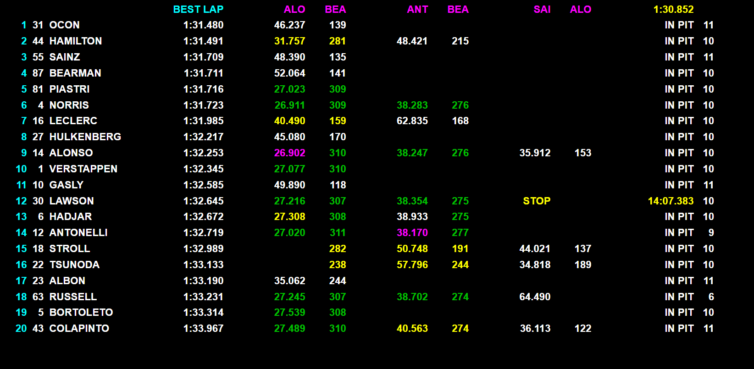
Task: Click driver name VERSTAPPEN
Action: [83, 169]
